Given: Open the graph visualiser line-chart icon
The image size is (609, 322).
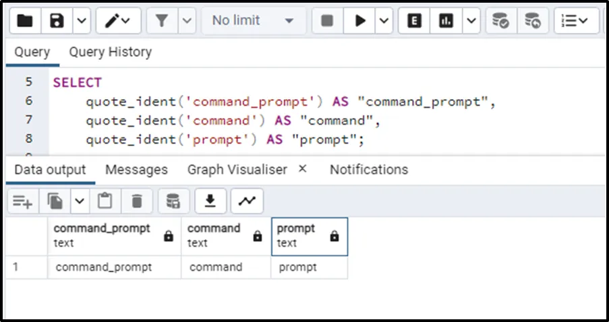Looking at the screenshot, I should click(x=247, y=200).
